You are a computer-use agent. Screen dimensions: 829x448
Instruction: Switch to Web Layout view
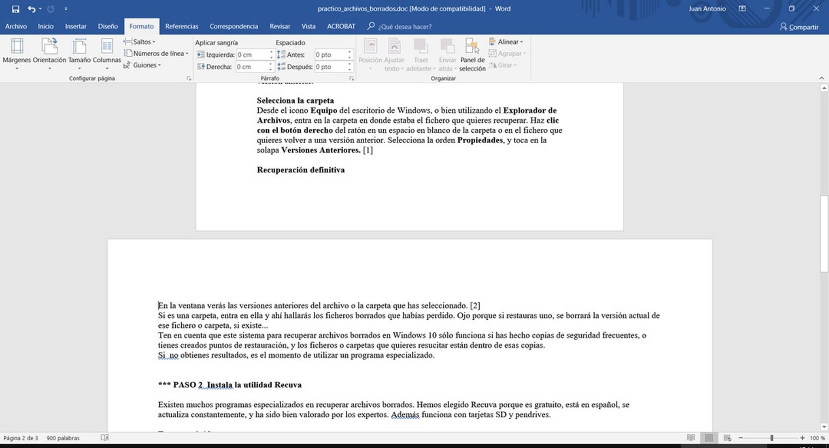pyautogui.click(x=727, y=438)
